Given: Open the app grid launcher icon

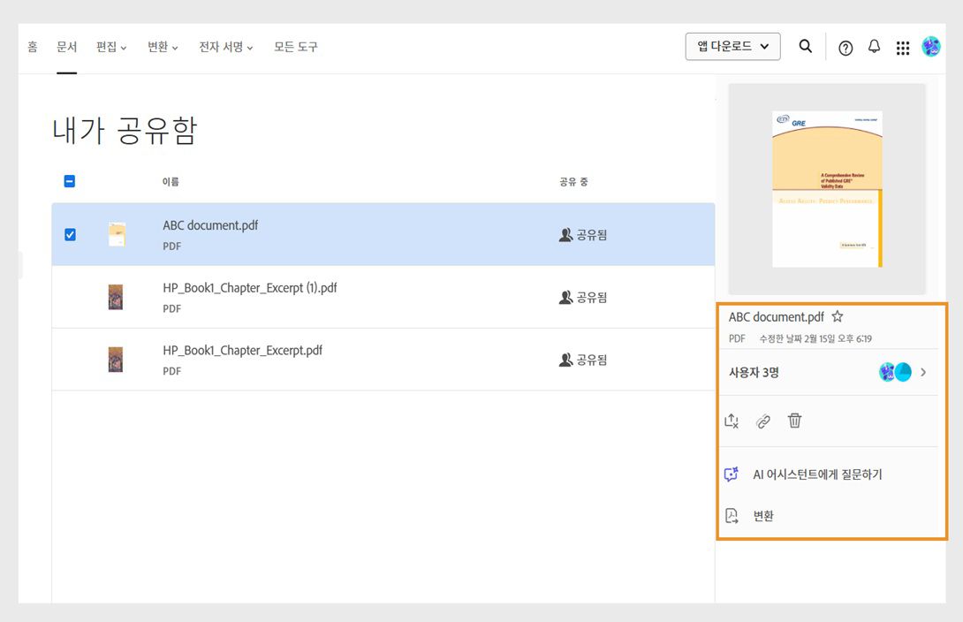Looking at the screenshot, I should pos(903,47).
